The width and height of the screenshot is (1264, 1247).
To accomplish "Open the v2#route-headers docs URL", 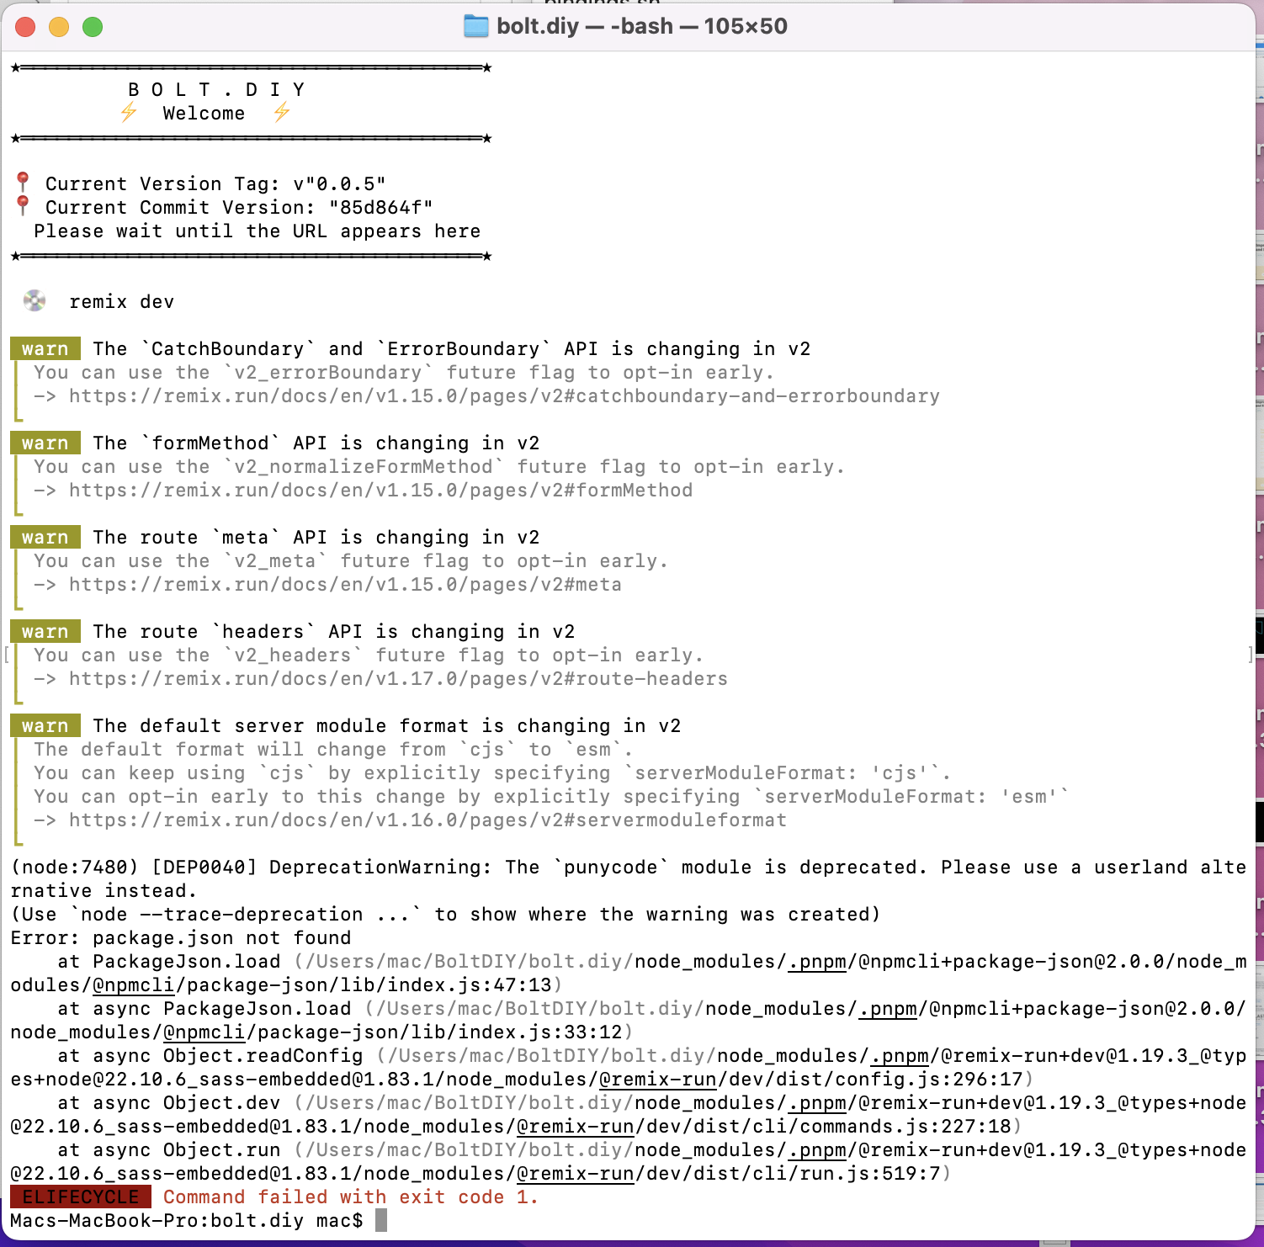I will (398, 679).
